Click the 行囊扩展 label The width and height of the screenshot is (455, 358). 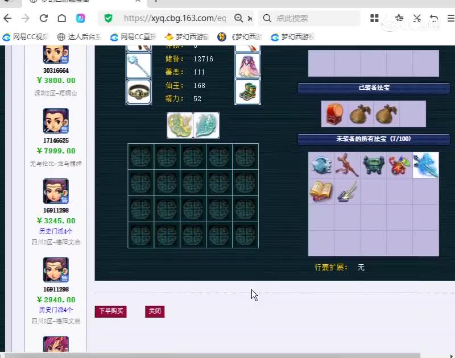click(x=331, y=267)
